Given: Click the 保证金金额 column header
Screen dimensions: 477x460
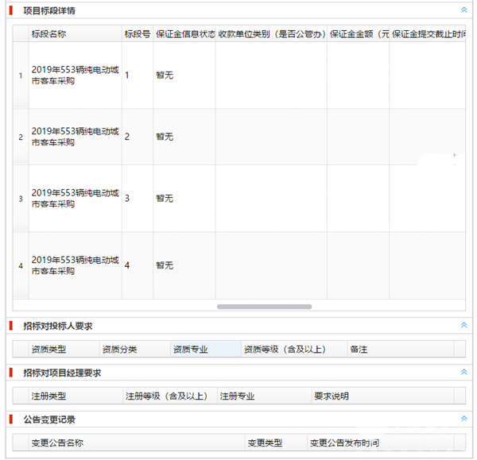Looking at the screenshot, I should coord(358,34).
